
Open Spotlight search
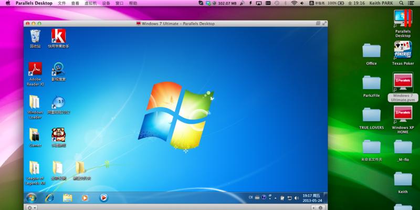click(x=401, y=3)
